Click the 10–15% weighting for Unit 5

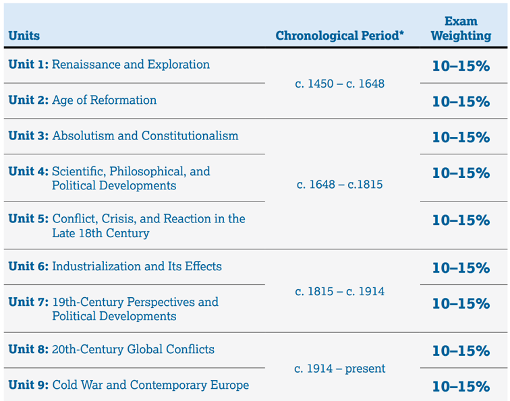(461, 220)
